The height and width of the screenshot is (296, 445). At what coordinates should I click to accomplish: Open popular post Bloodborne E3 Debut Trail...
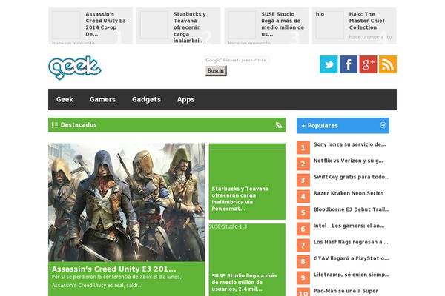(352, 209)
